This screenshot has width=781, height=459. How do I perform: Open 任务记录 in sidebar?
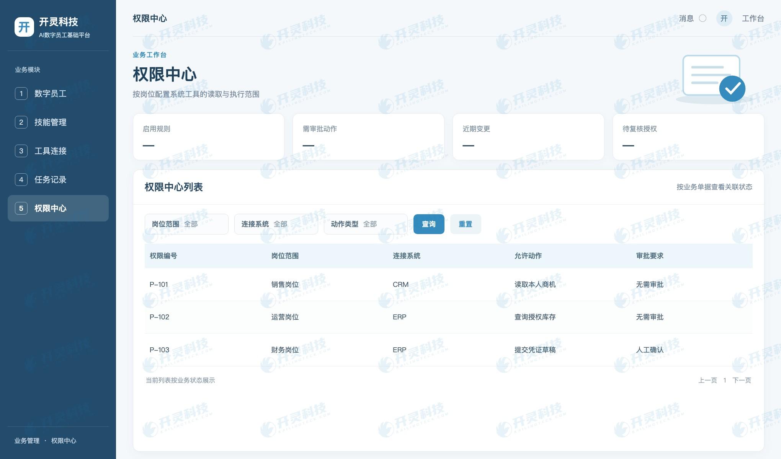[58, 179]
